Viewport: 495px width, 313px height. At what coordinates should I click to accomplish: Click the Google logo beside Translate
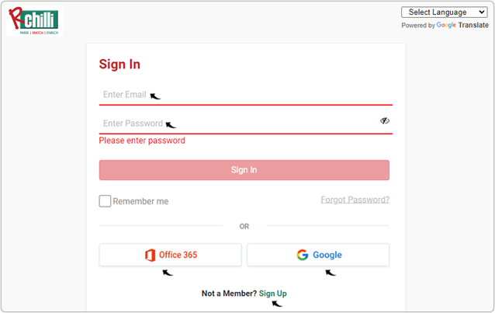(x=446, y=26)
